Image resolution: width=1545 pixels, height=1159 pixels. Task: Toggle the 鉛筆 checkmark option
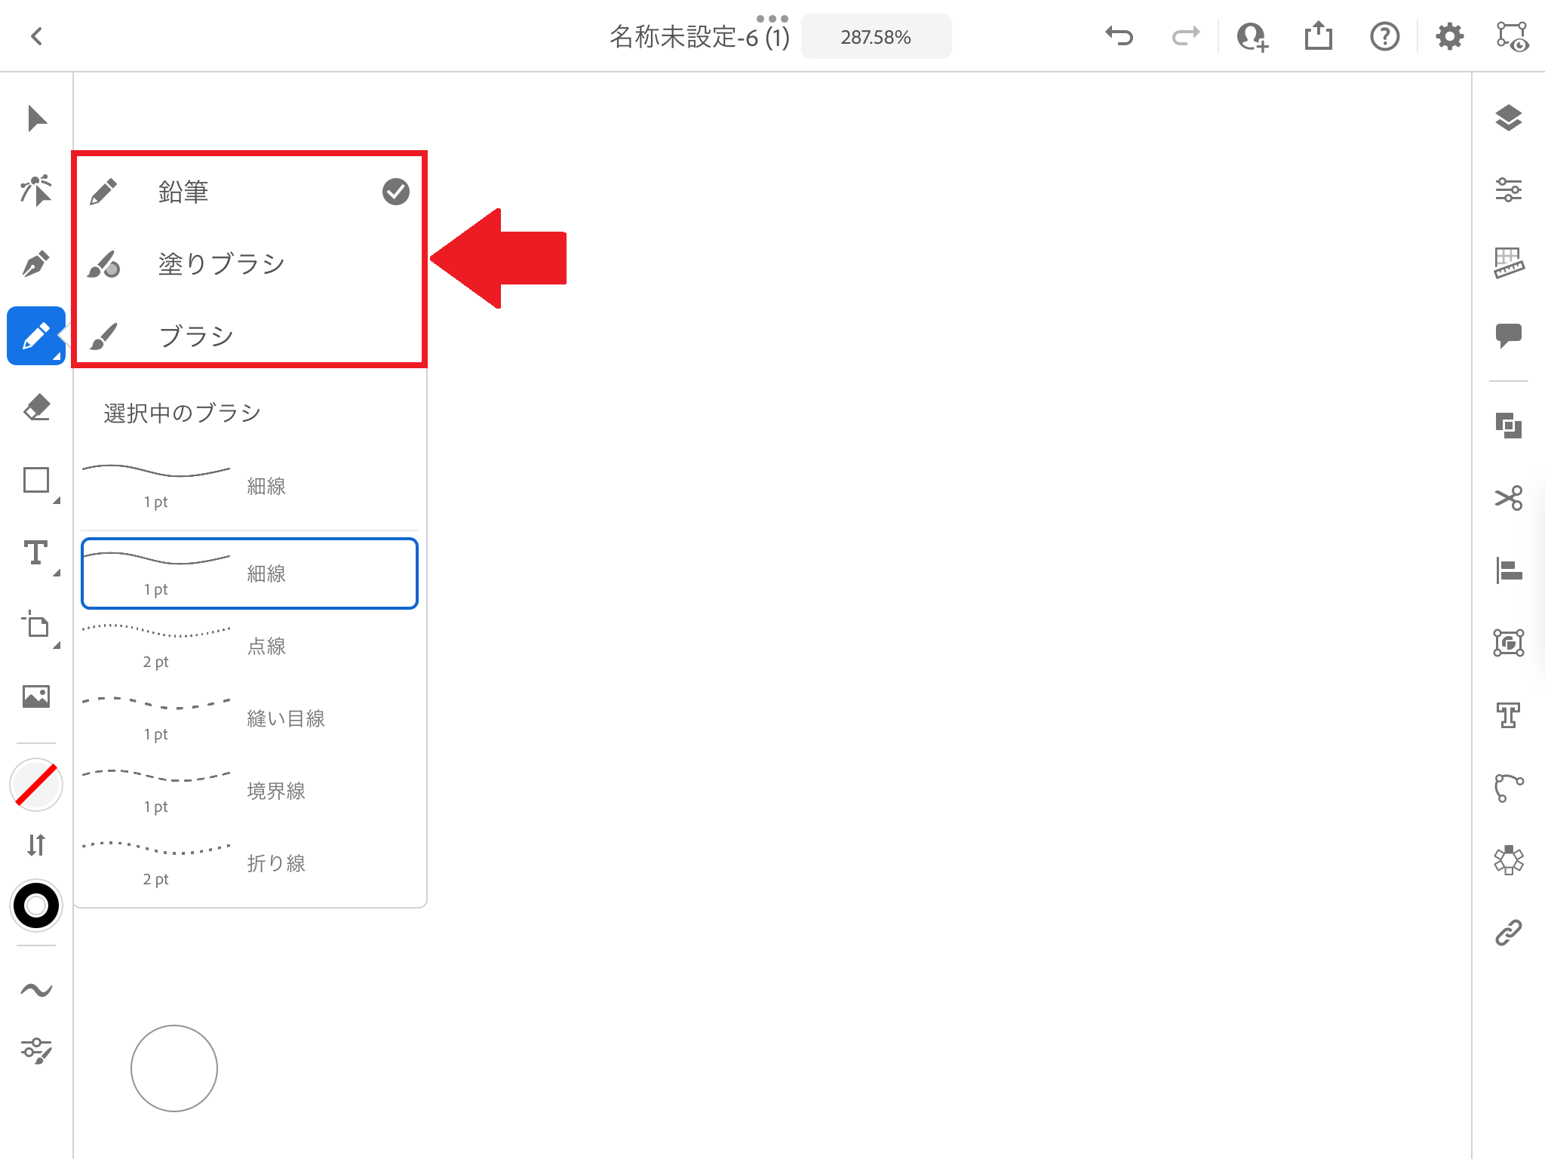(x=395, y=192)
